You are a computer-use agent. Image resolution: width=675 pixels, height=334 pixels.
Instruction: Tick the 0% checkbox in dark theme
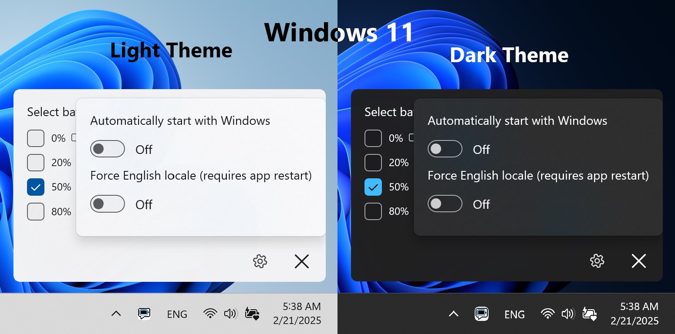coord(373,138)
